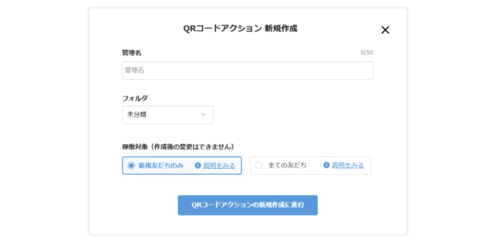
Task: Click the 未分類 text in folder selector
Action: [x=137, y=115]
